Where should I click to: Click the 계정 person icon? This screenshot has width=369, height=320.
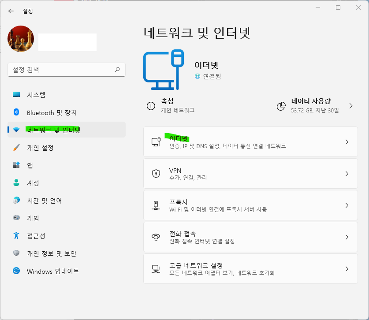click(x=16, y=182)
